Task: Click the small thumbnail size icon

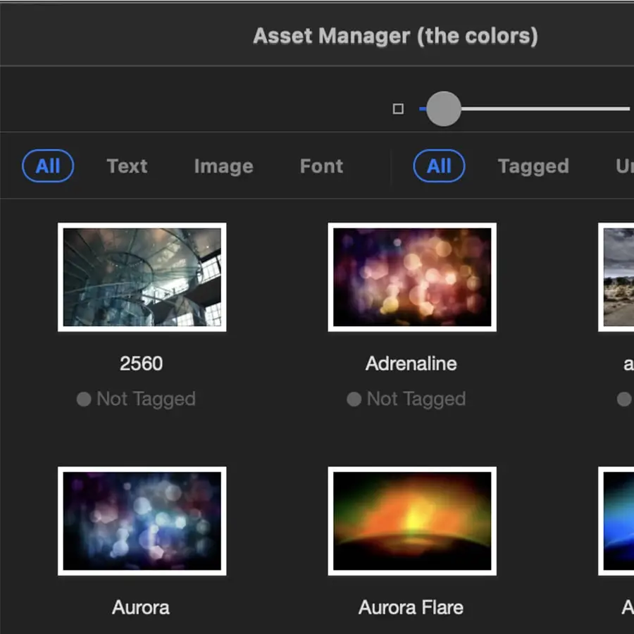Action: click(398, 109)
